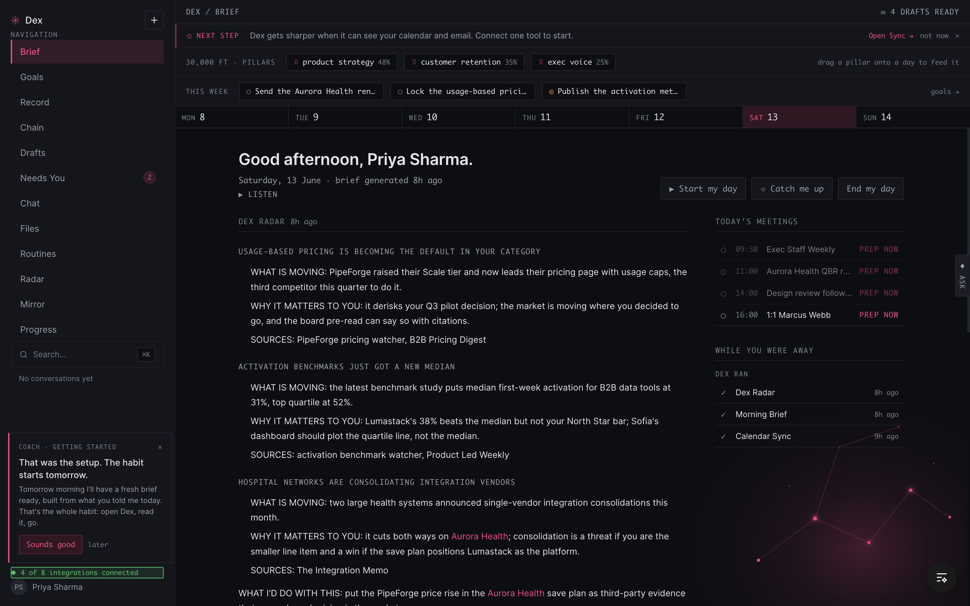
Task: Open the ASK side panel tab
Action: 962,276
